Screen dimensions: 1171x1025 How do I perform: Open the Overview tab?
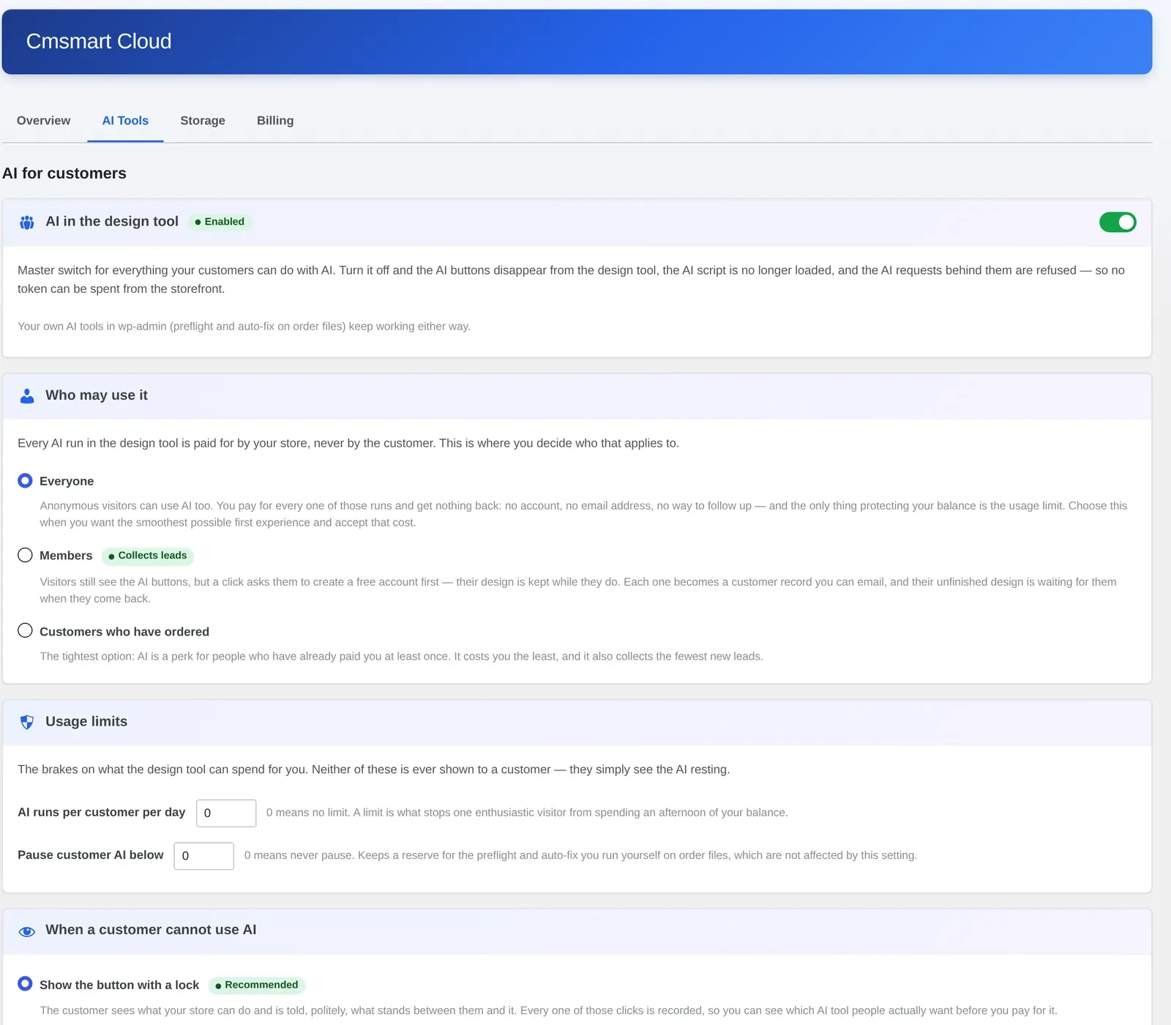[x=44, y=121]
